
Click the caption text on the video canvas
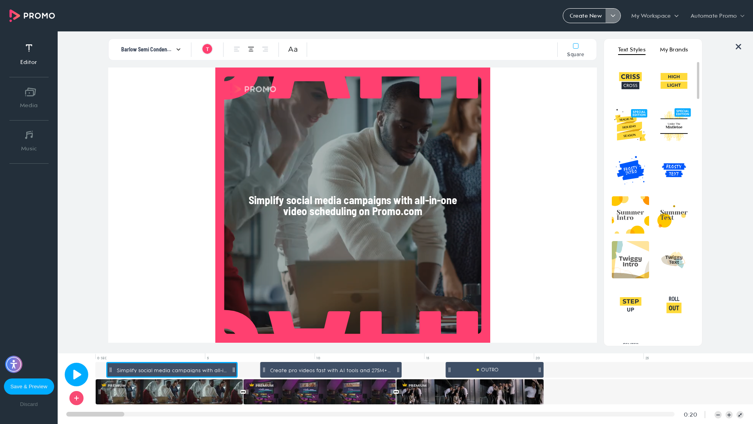(x=353, y=206)
